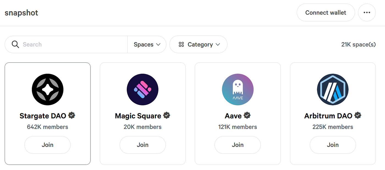This screenshot has height=170, width=385.
Task: Open the Aave space title
Action: 233,116
